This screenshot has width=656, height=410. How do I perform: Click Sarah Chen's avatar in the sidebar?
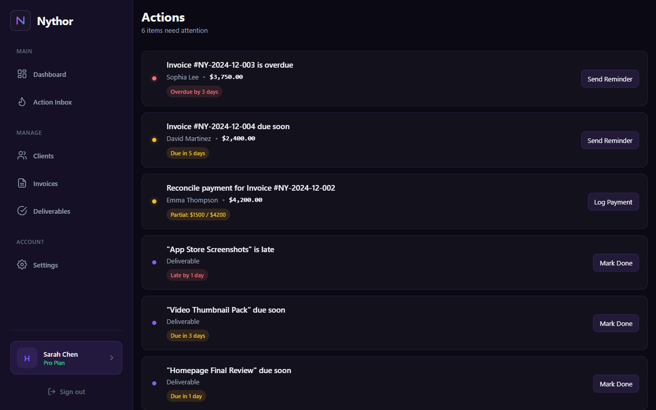[27, 357]
